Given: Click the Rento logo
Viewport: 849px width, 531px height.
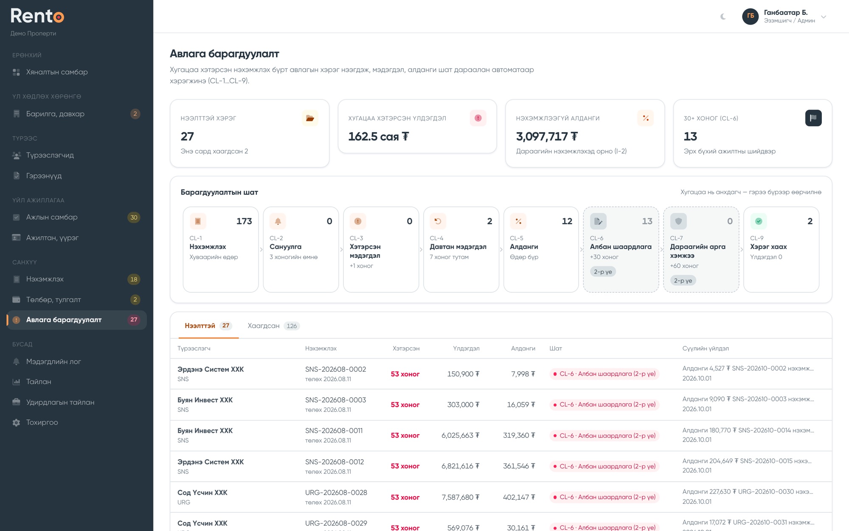Looking at the screenshot, I should 37,16.
